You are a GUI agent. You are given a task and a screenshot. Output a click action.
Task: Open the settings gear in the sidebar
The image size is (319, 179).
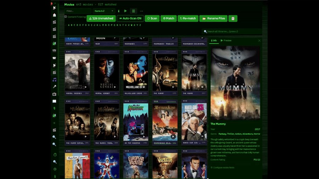coord(55,169)
